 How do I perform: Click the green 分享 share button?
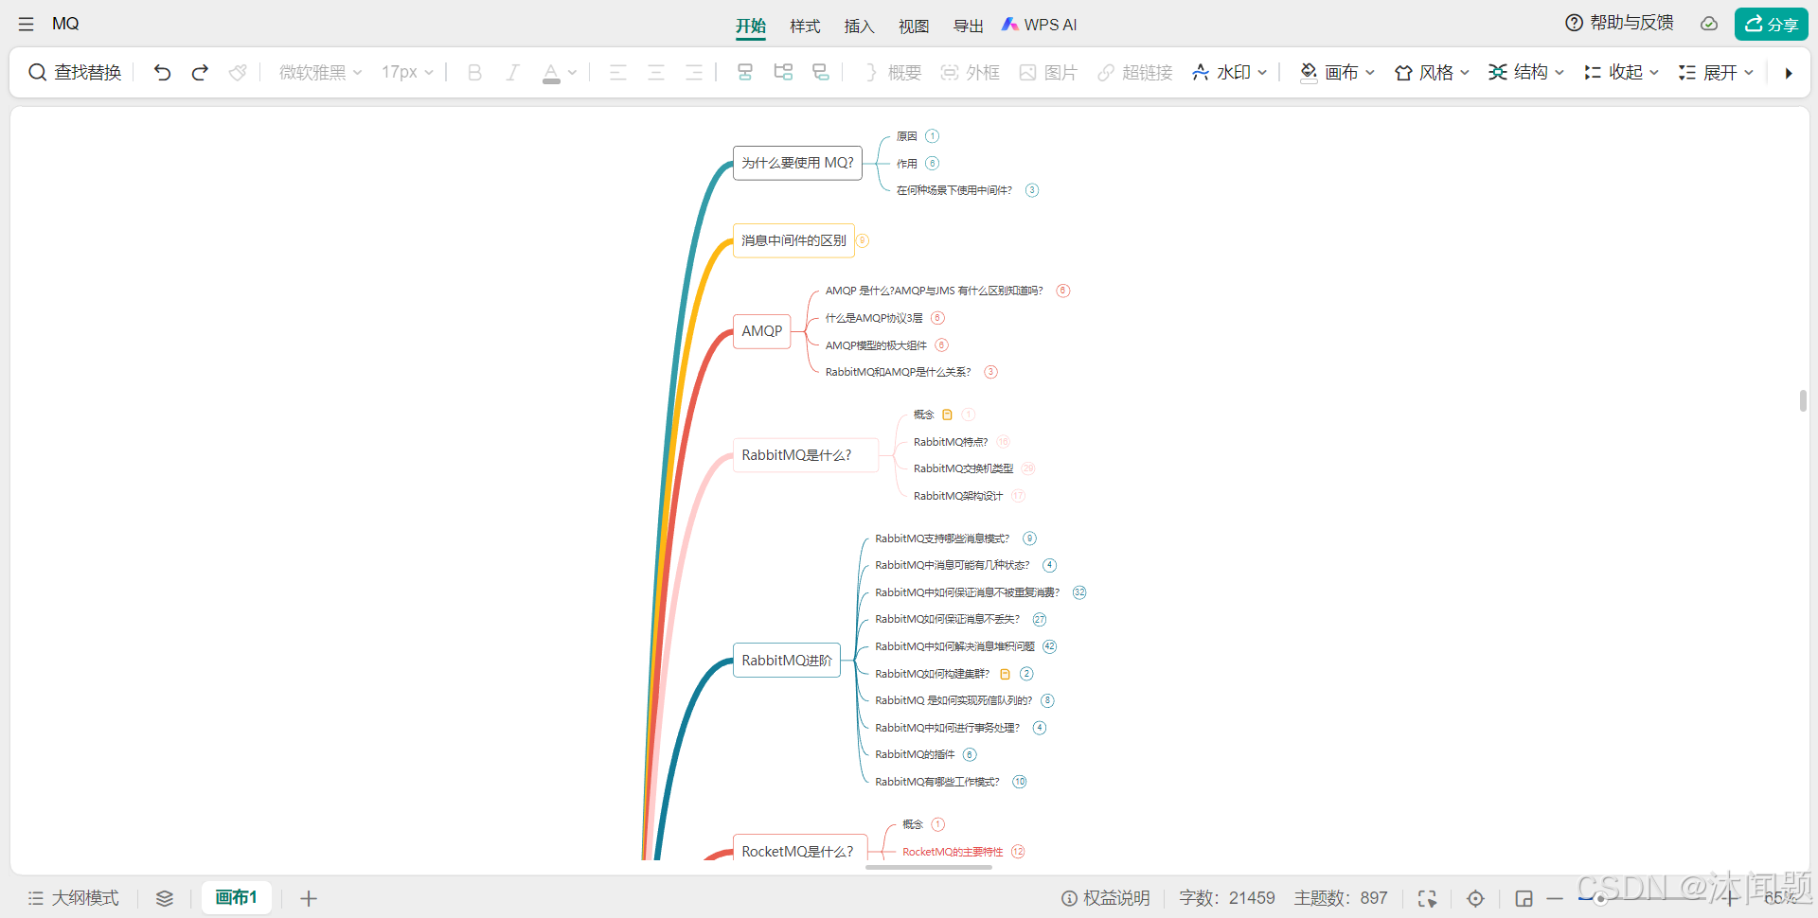[1772, 24]
